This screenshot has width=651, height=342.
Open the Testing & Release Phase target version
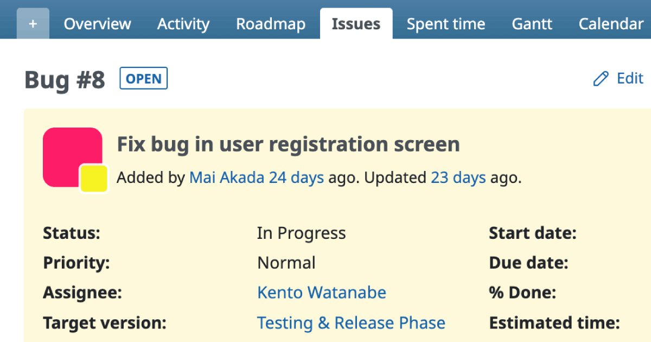point(350,322)
